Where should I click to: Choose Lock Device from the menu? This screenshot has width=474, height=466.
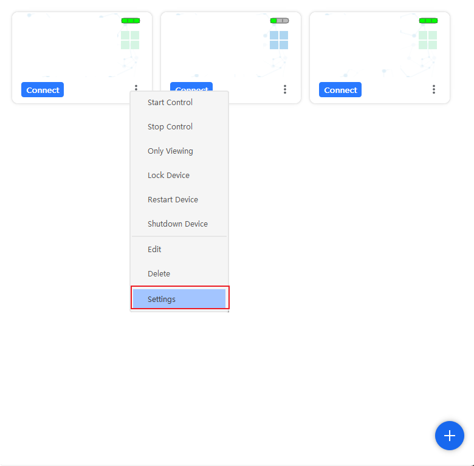[168, 176]
